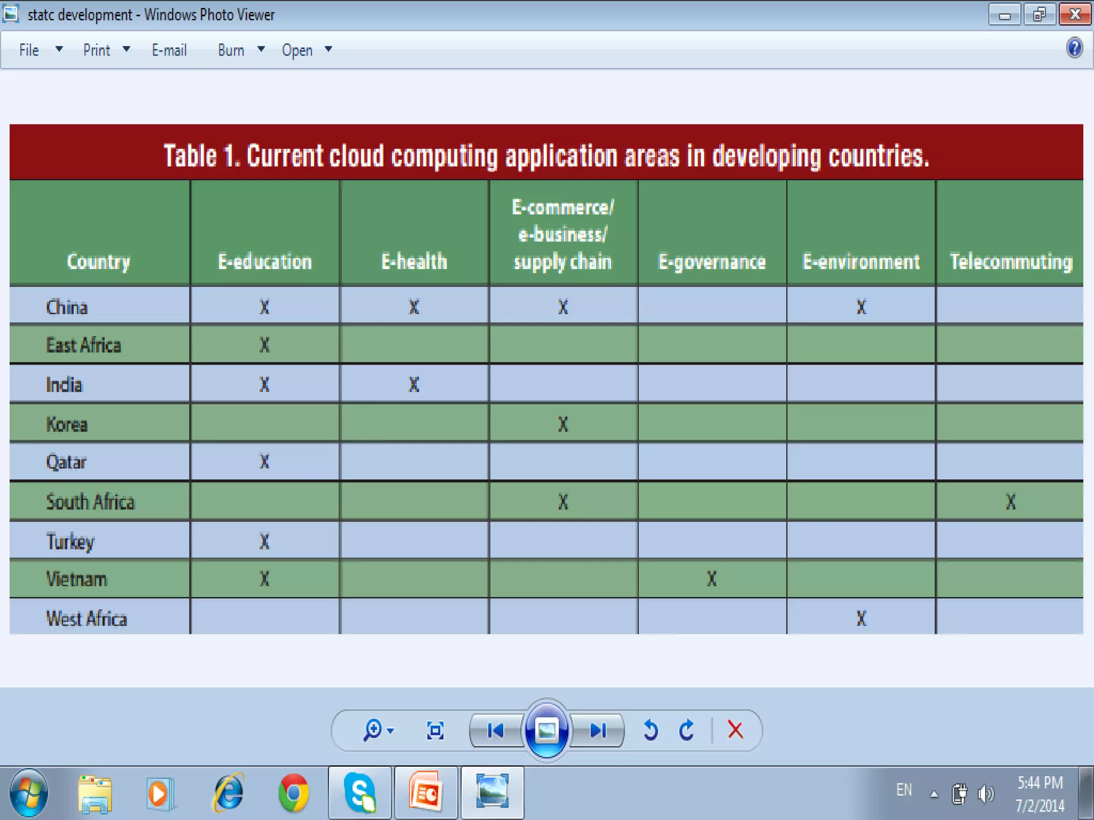Open the Open menu
This screenshot has height=820, width=1094.
pyautogui.click(x=298, y=50)
